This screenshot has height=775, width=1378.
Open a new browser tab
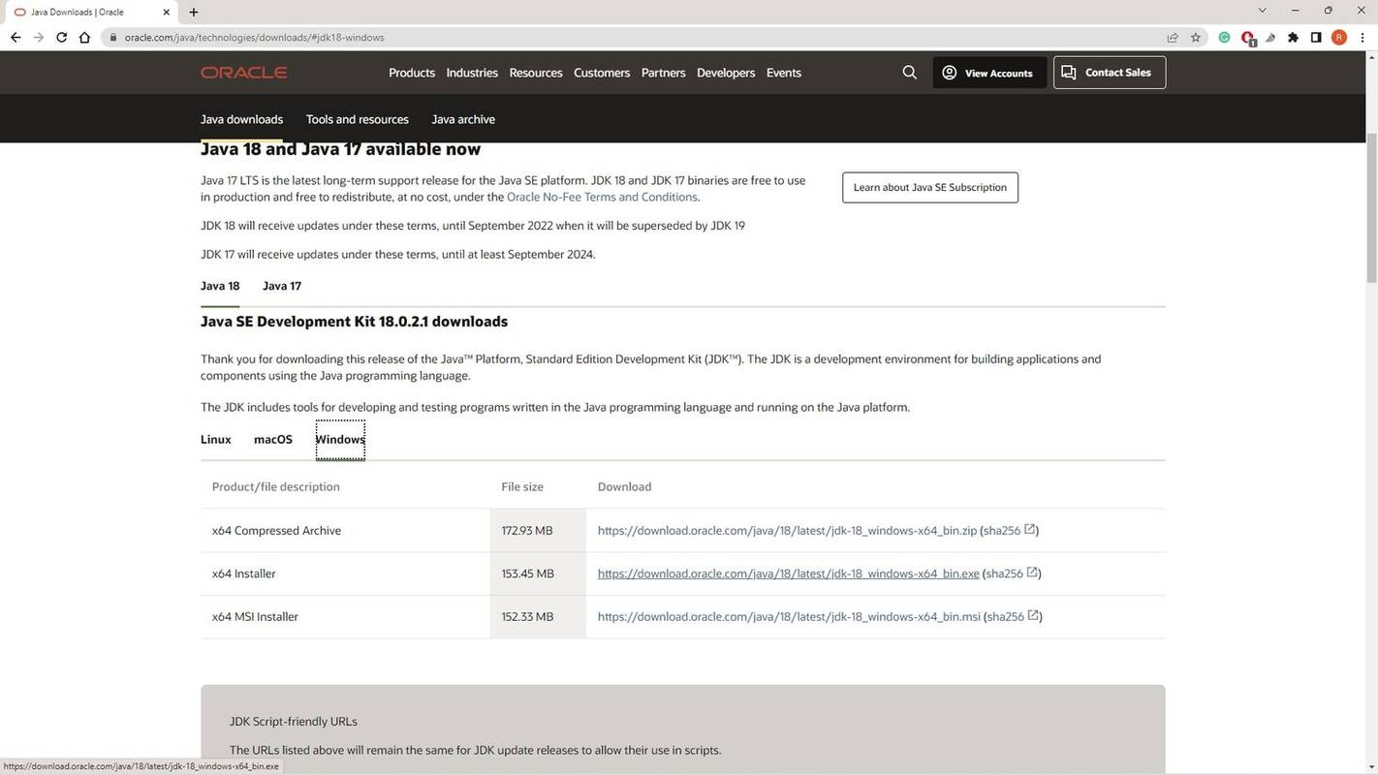point(194,12)
